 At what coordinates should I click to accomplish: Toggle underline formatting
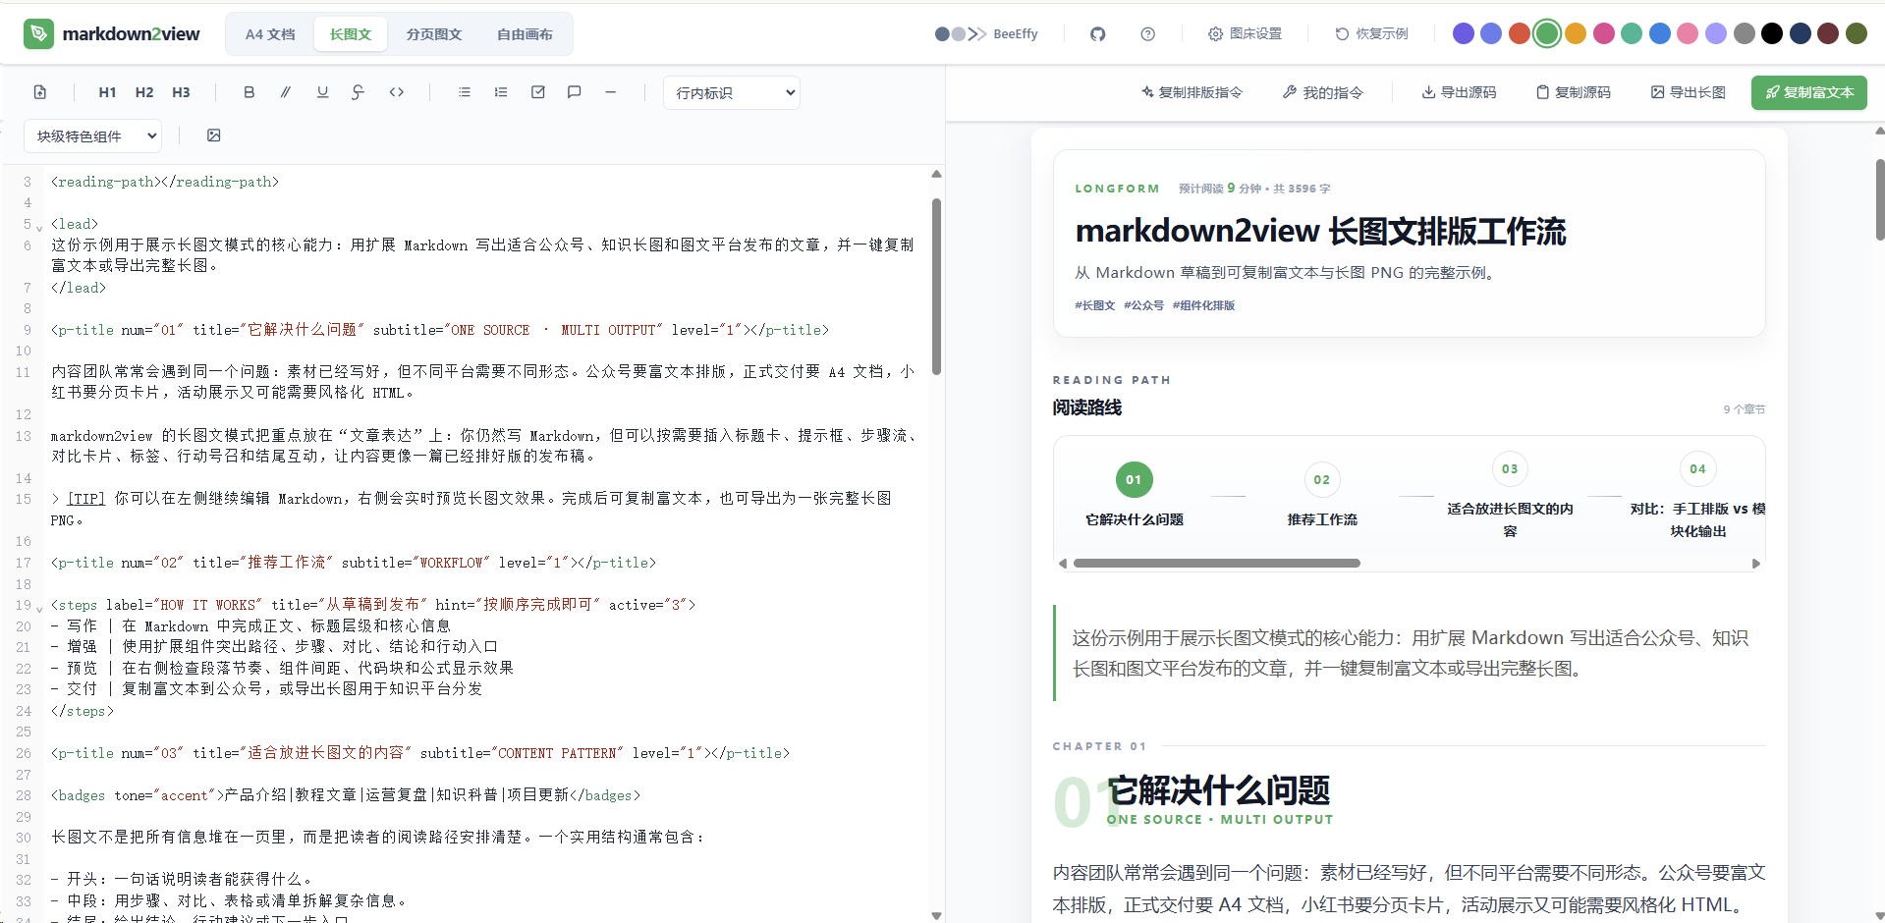[x=322, y=92]
